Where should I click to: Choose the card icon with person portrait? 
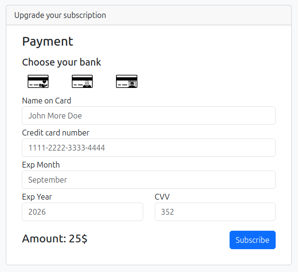(x=82, y=82)
